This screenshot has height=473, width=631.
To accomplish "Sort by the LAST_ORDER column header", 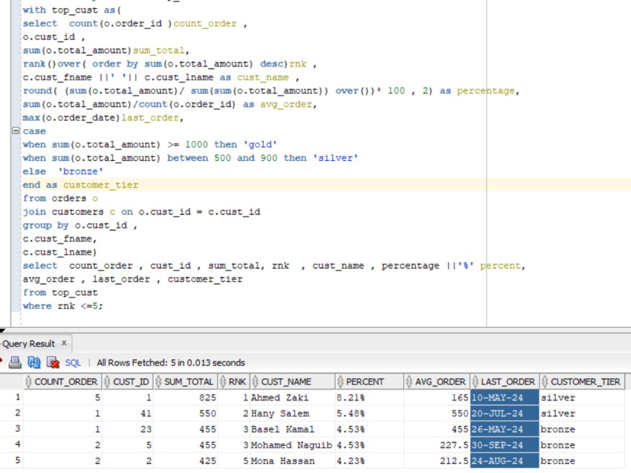I will [505, 382].
